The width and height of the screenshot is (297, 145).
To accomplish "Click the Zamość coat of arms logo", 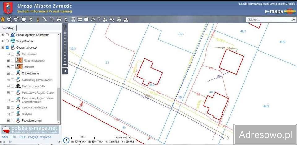I will 8,8.
